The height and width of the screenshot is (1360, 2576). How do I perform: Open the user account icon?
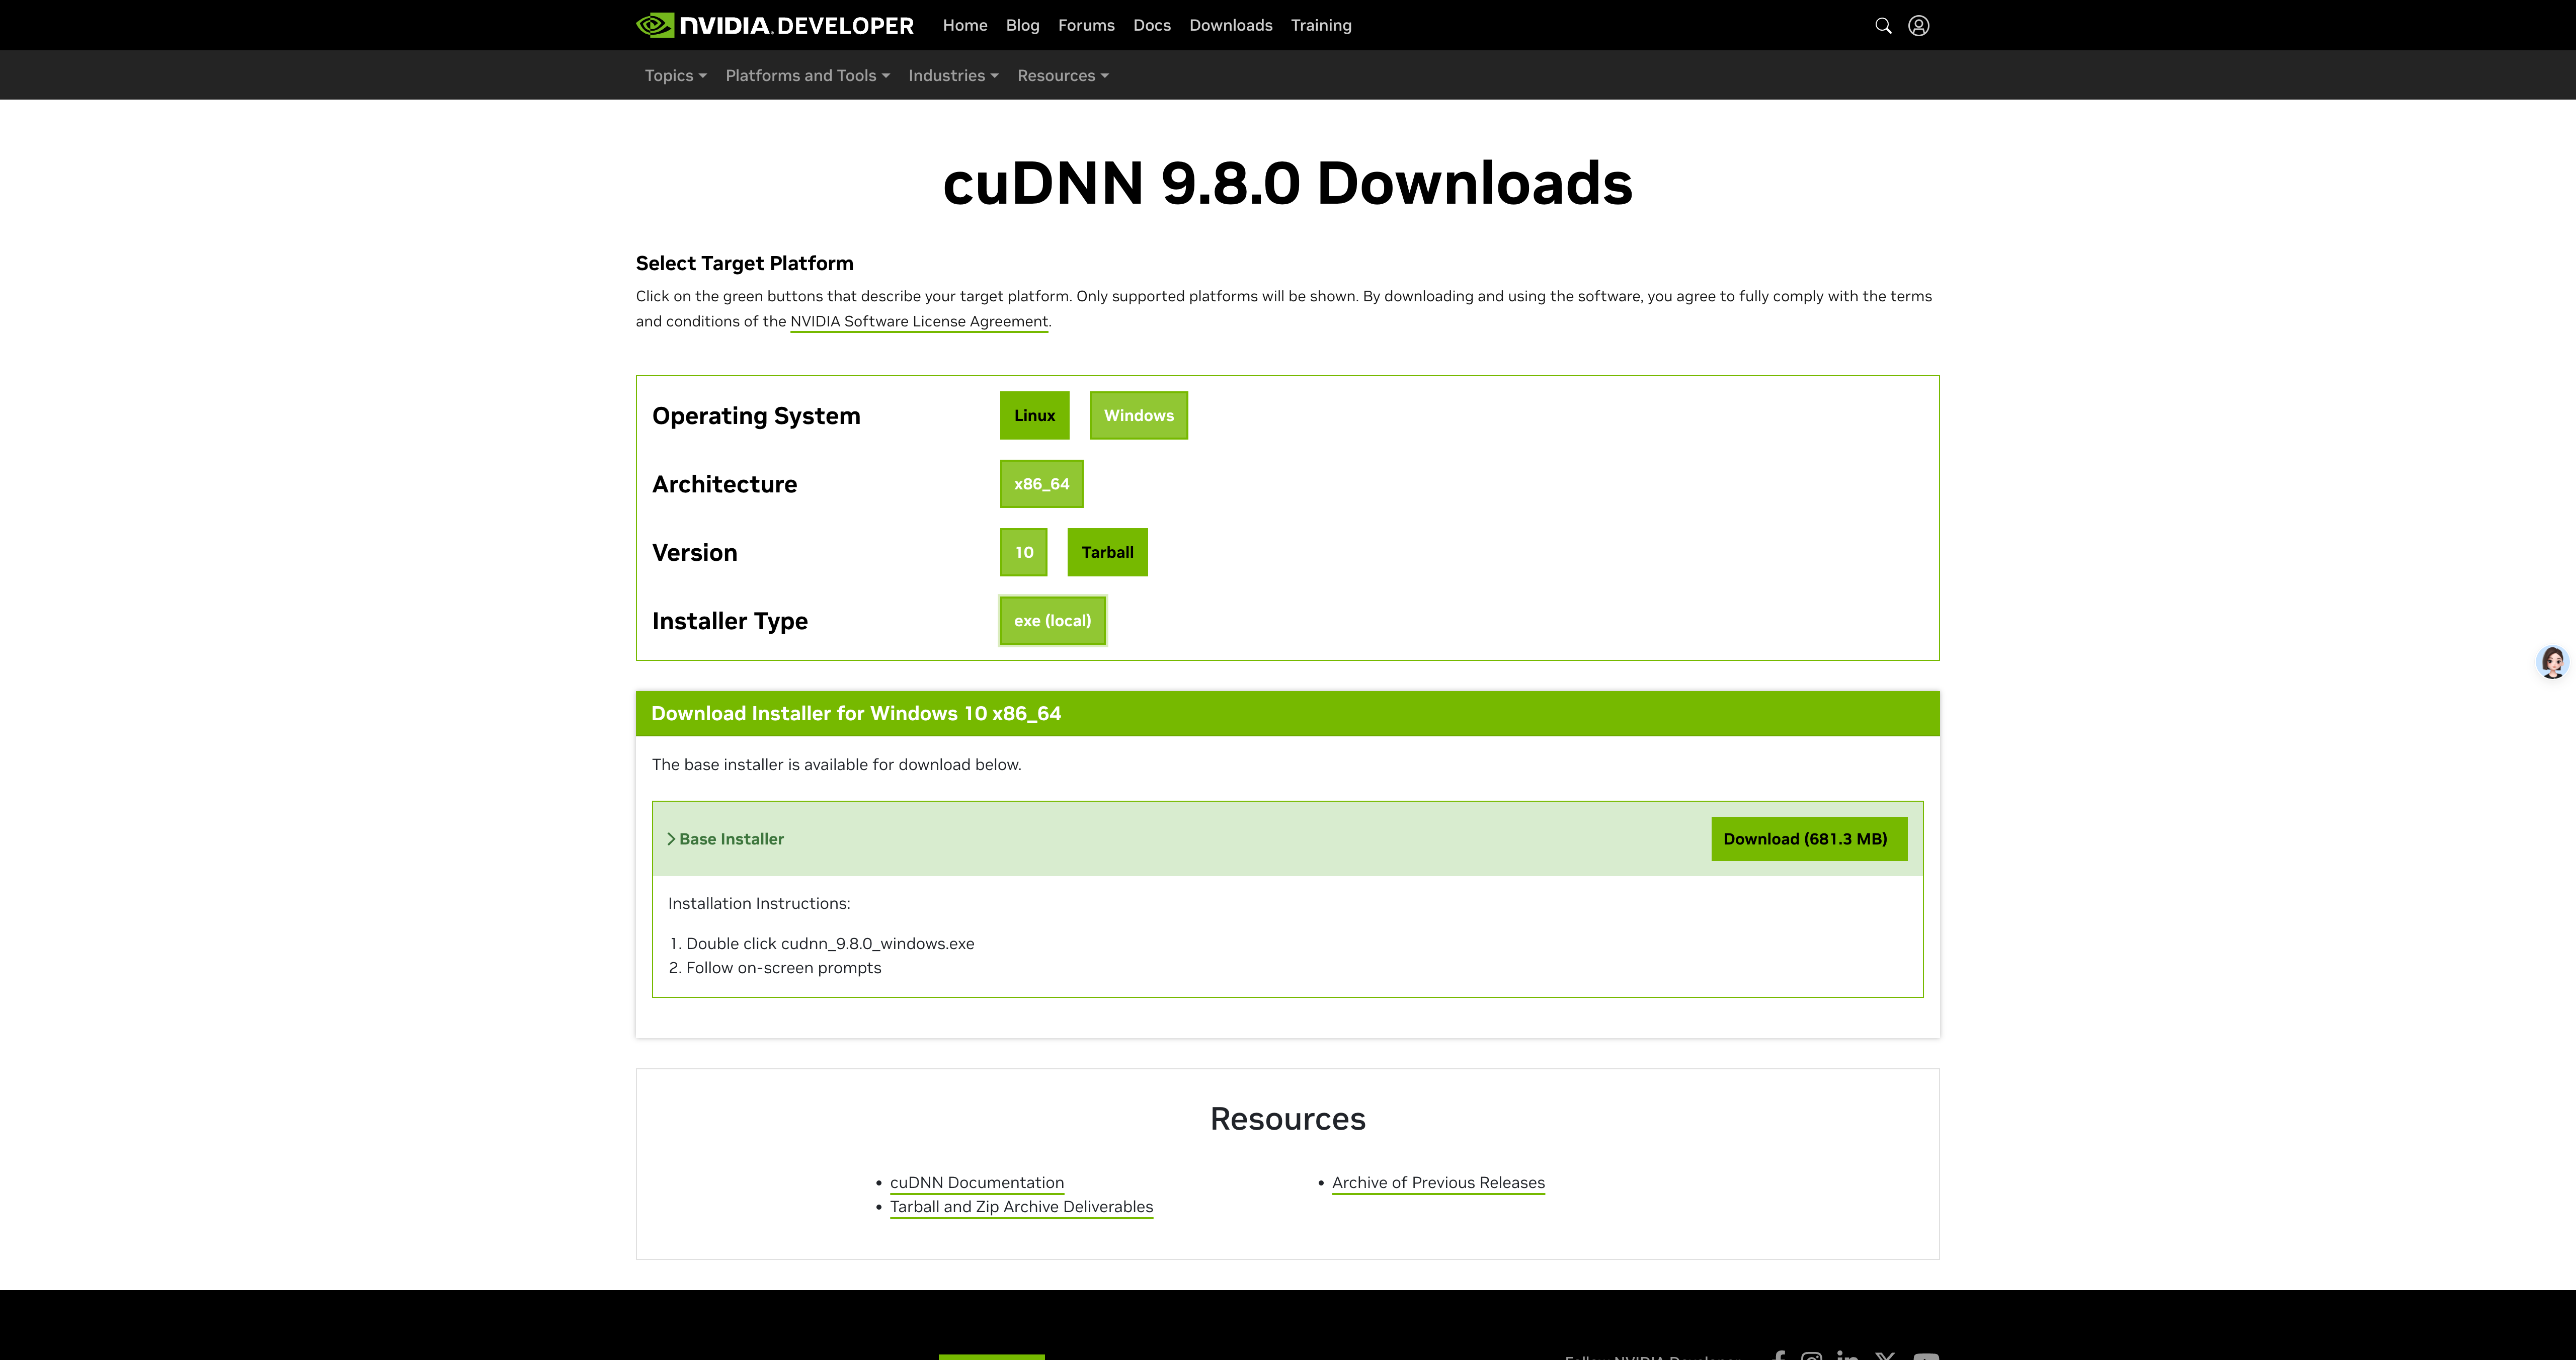coord(1919,25)
